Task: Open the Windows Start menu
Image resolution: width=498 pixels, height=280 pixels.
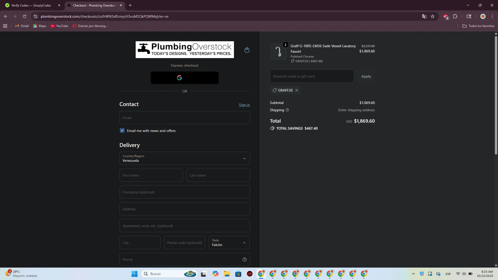Action: pyautogui.click(x=134, y=274)
